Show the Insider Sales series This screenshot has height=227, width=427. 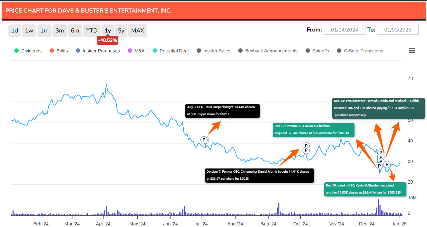[x=213, y=51]
